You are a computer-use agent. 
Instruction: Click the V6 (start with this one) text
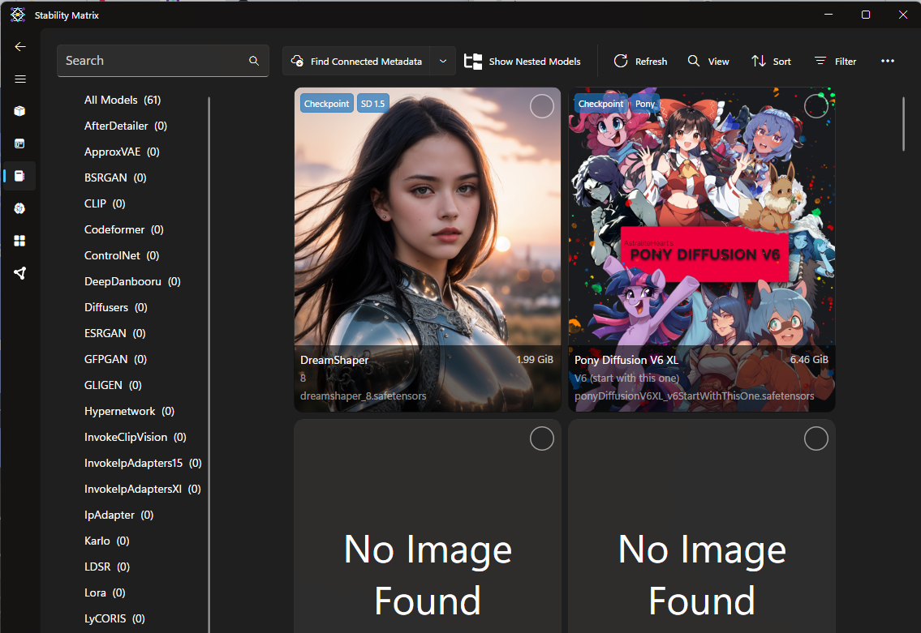click(x=626, y=378)
